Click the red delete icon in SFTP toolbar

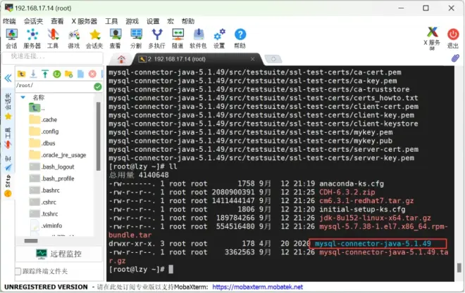pyautogui.click(x=92, y=74)
